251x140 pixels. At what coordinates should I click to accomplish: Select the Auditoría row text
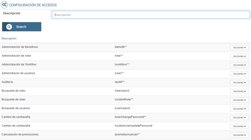(x=7, y=82)
